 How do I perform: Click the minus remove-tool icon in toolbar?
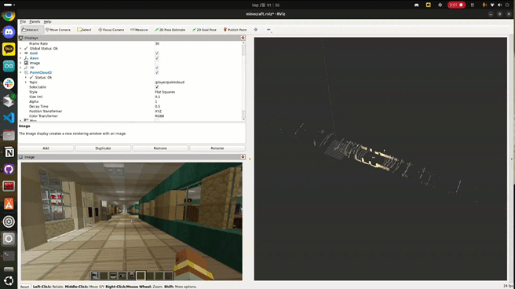pos(268,30)
